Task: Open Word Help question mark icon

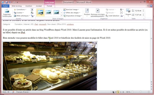Action: [x=151, y=6]
